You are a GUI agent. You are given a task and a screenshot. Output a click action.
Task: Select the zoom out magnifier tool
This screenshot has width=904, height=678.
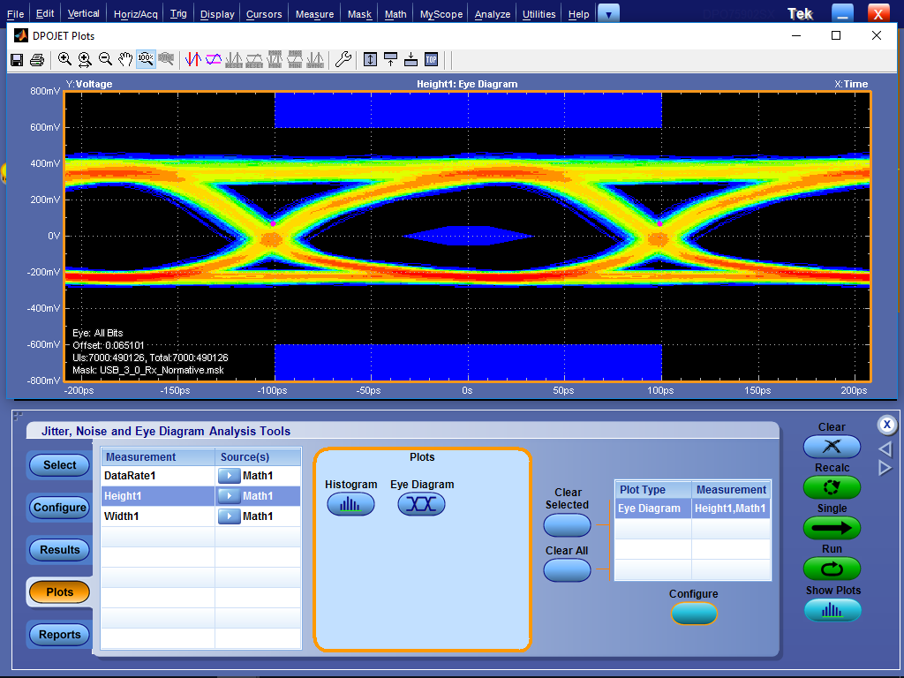(x=105, y=59)
